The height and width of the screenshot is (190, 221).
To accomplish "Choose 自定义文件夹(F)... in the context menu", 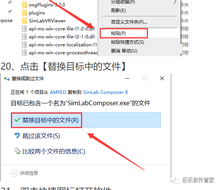I will pos(129,22).
